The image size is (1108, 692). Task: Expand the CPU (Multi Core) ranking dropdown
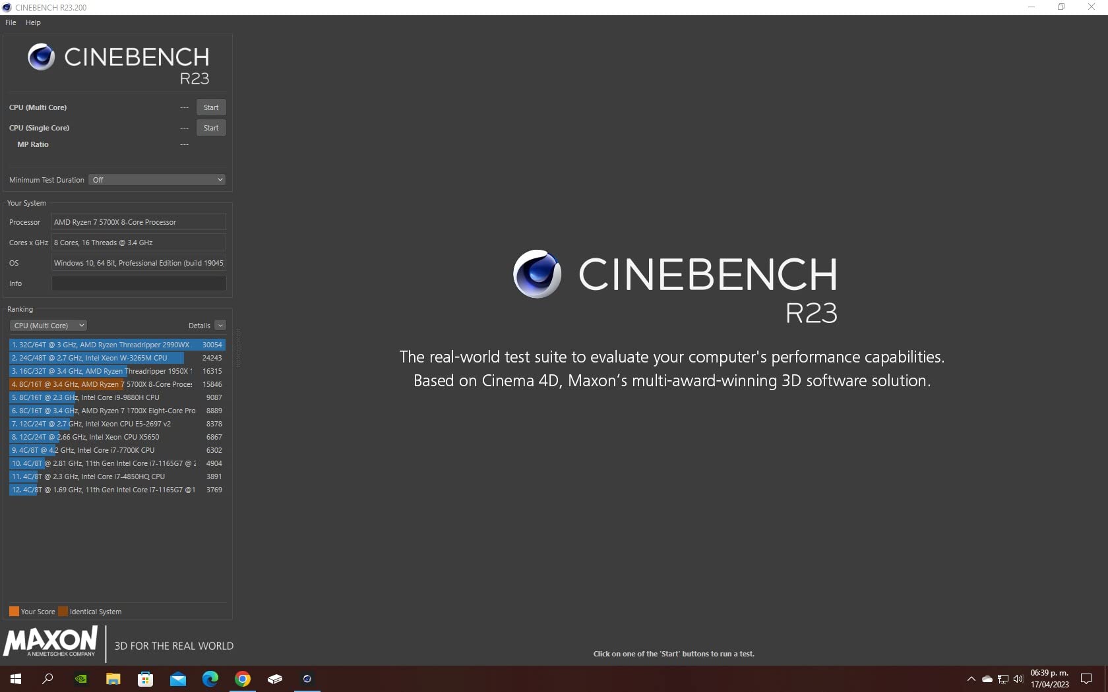[x=49, y=326]
